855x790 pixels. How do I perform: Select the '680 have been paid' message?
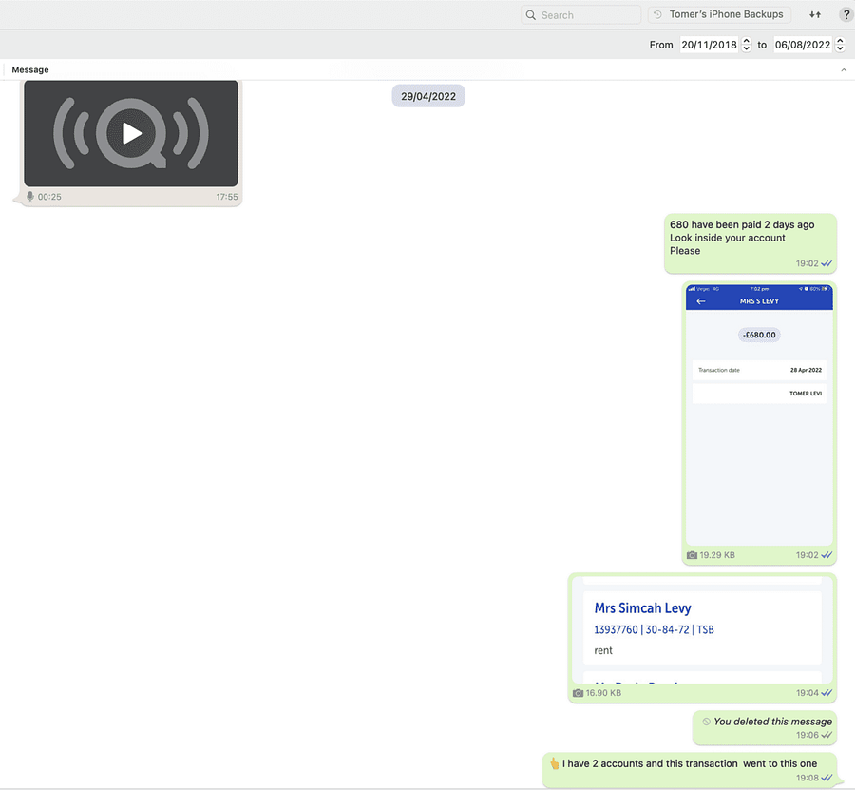click(750, 243)
